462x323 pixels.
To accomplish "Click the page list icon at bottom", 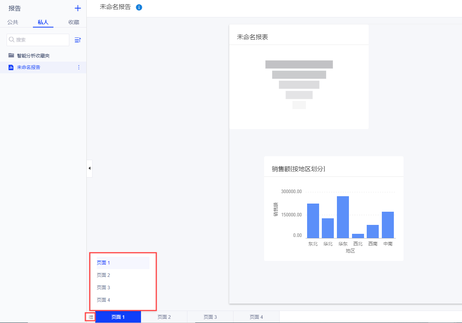I will tap(91, 317).
